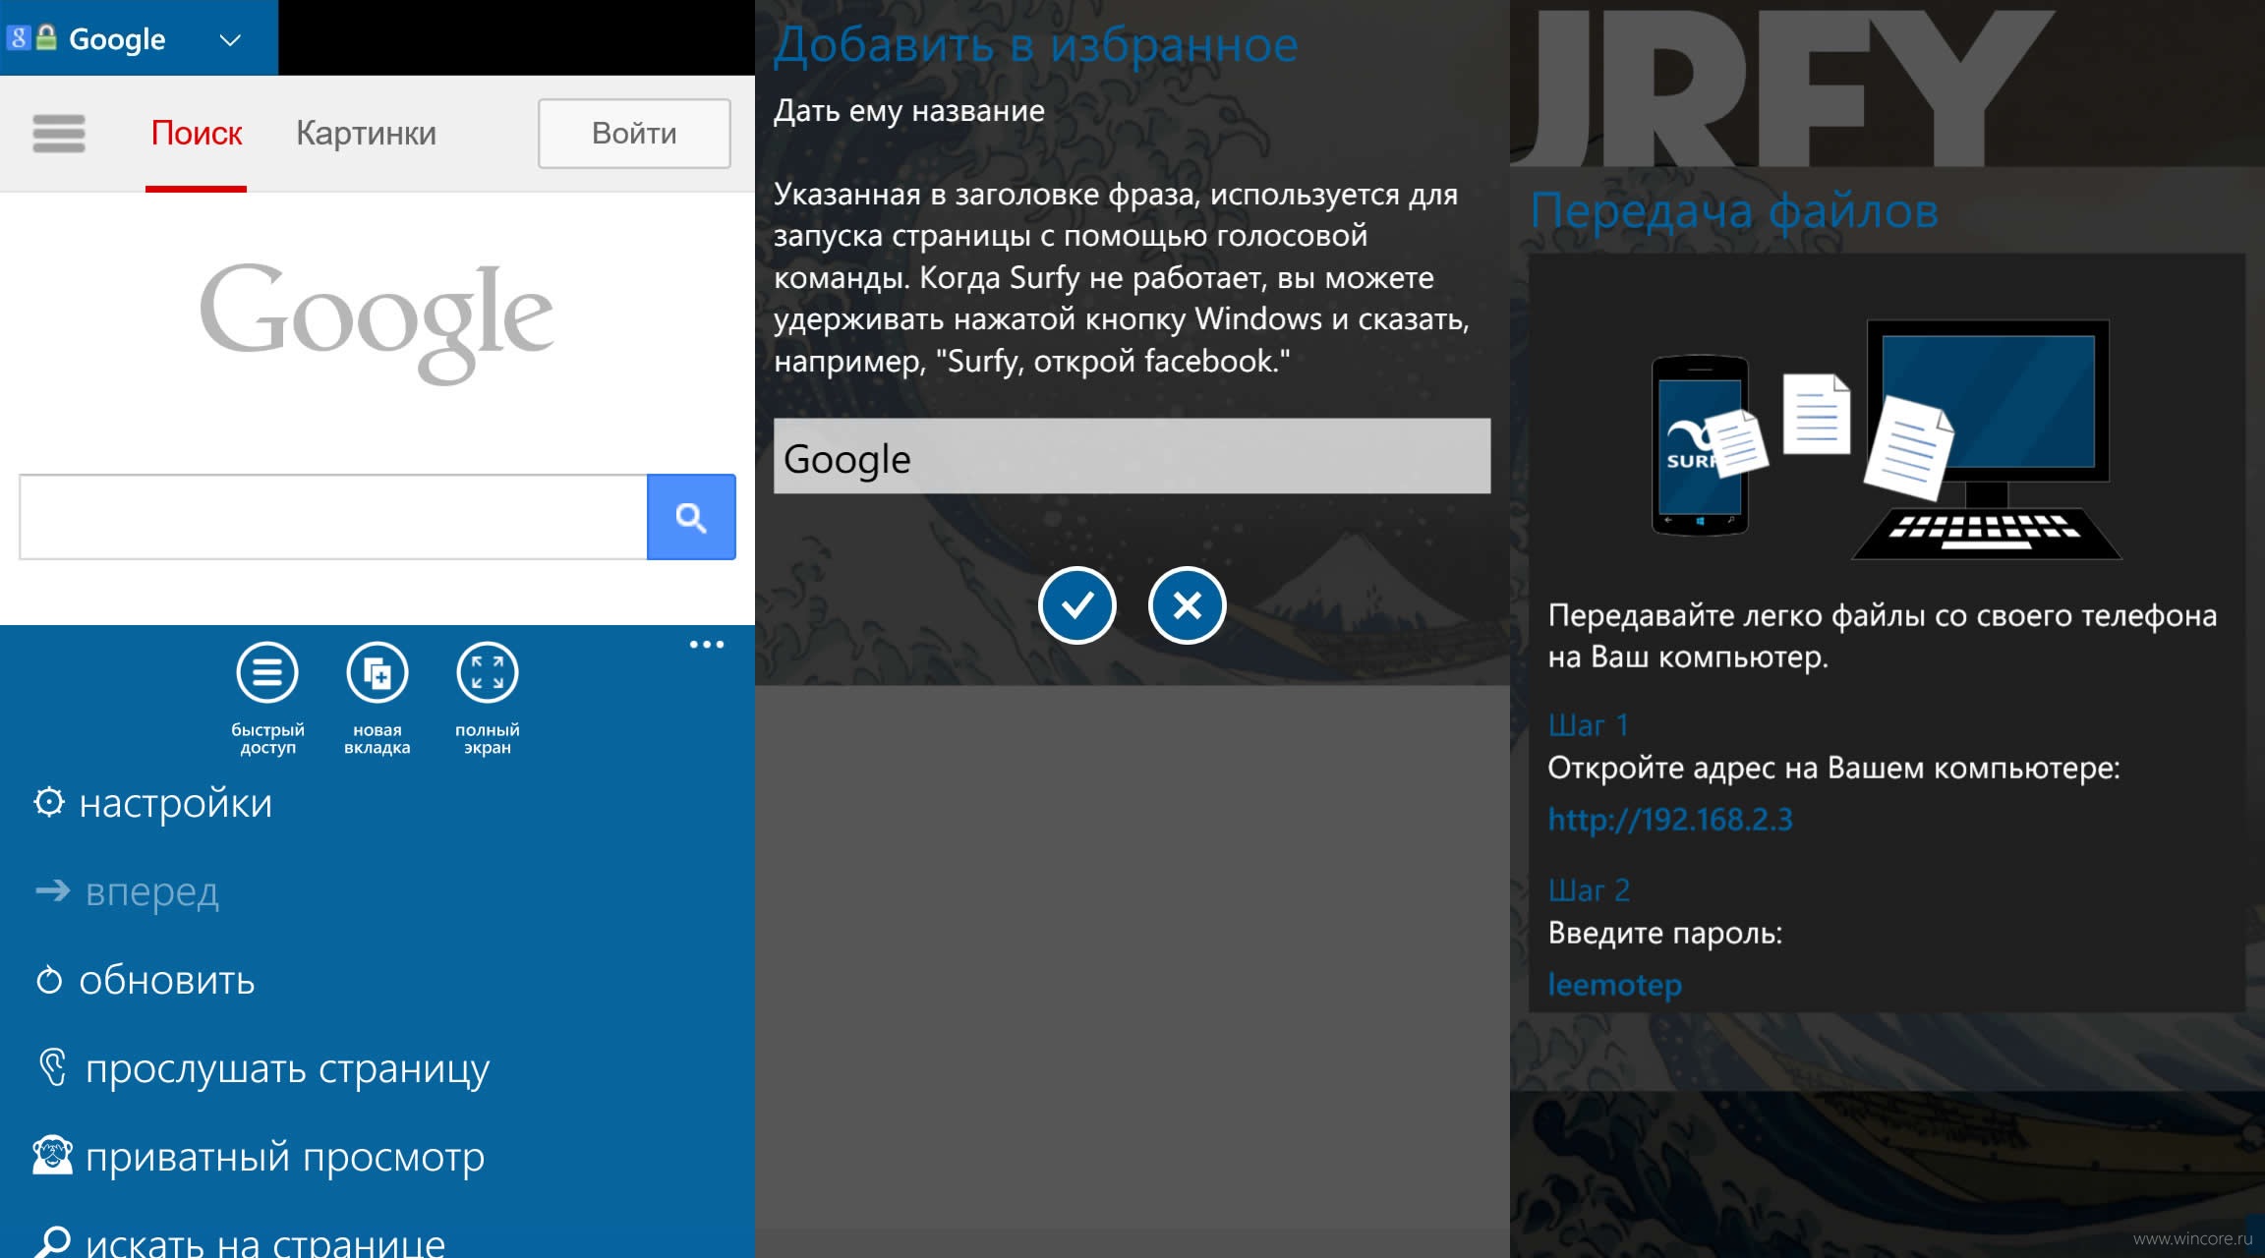This screenshot has height=1258, width=2265.
Task: Select искать на странице menu entry
Action: click(264, 1243)
